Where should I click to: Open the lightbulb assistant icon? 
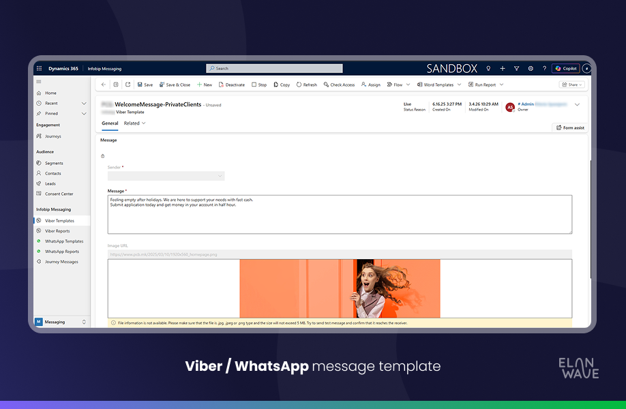[x=488, y=68]
